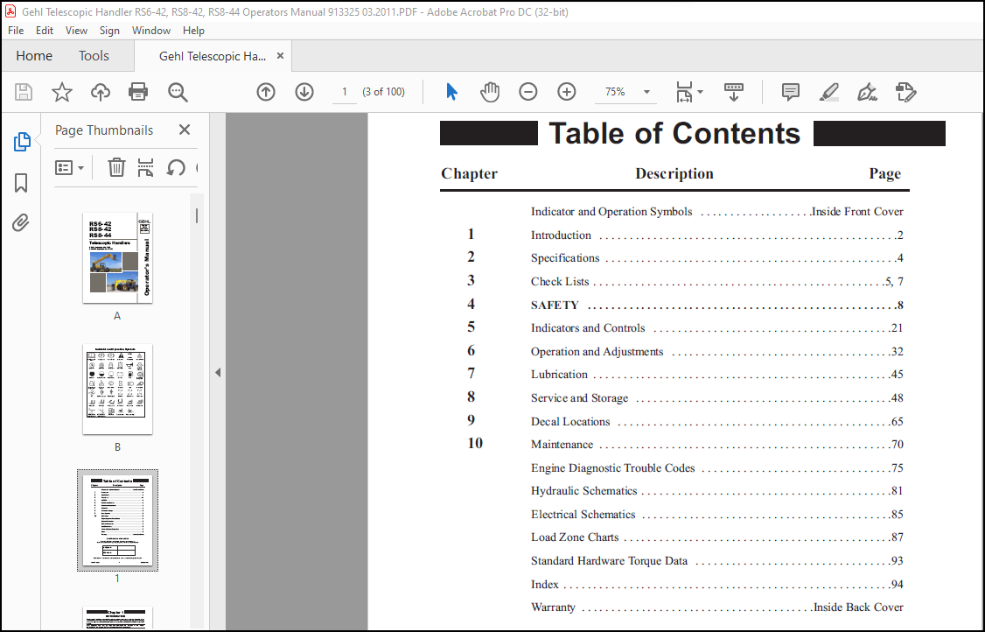
Task: Click the Standard Hardware Torque Data entry
Action: point(716,560)
